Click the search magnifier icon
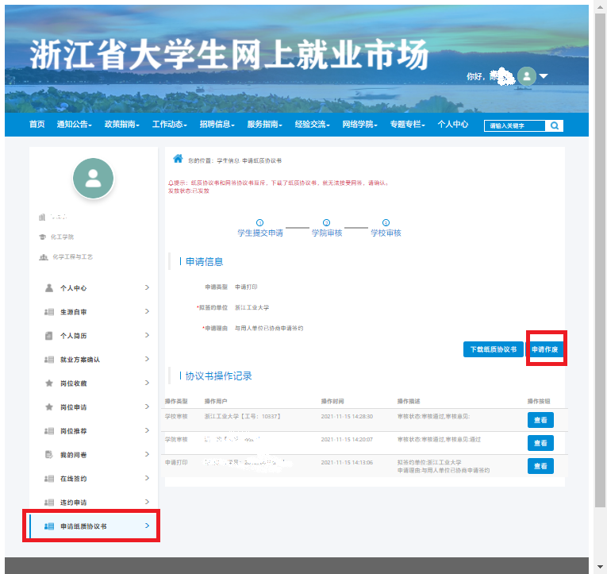The image size is (607, 574). [x=555, y=125]
